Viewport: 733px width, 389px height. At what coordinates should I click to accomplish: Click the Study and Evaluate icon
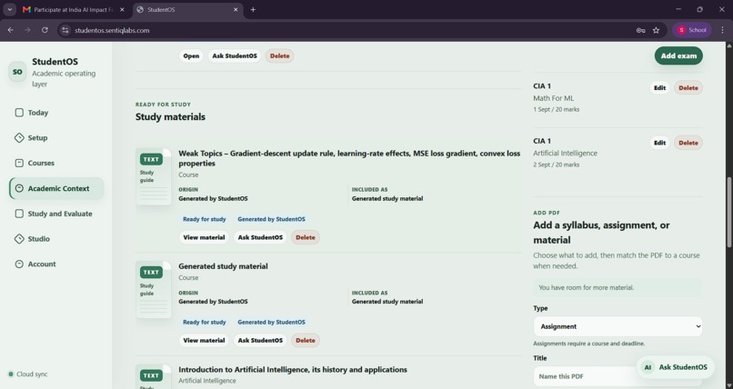[19, 214]
